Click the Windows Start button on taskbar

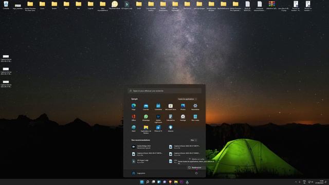142,182
